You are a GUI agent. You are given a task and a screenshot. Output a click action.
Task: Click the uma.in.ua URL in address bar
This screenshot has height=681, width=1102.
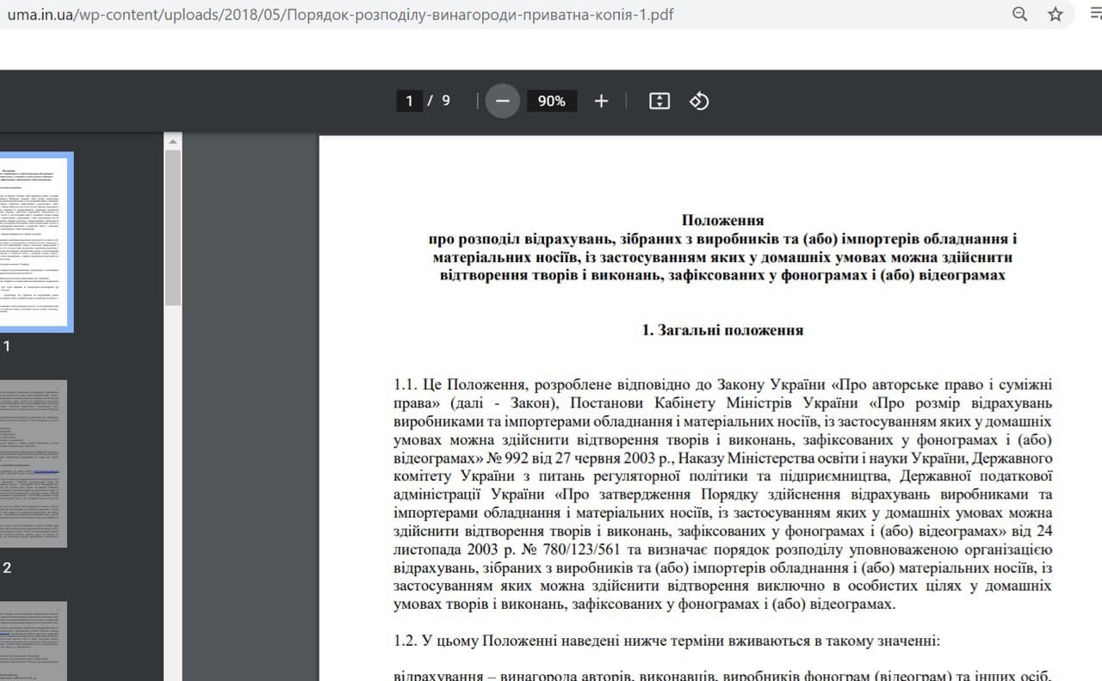(x=336, y=15)
